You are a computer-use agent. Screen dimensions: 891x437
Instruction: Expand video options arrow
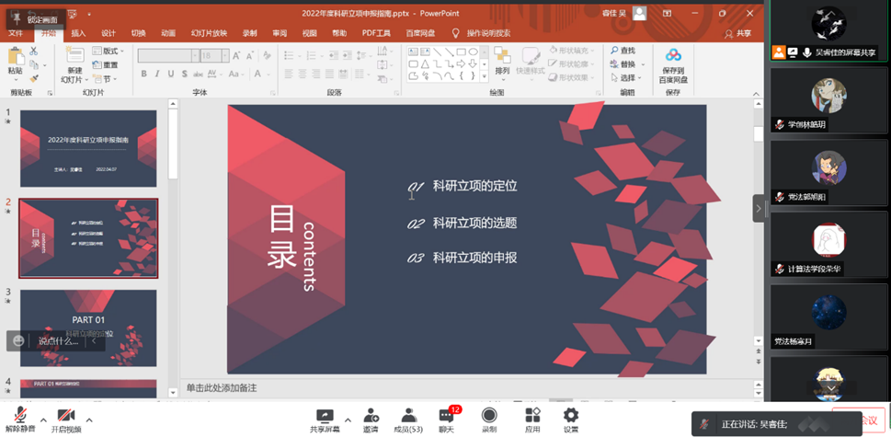[x=89, y=420]
